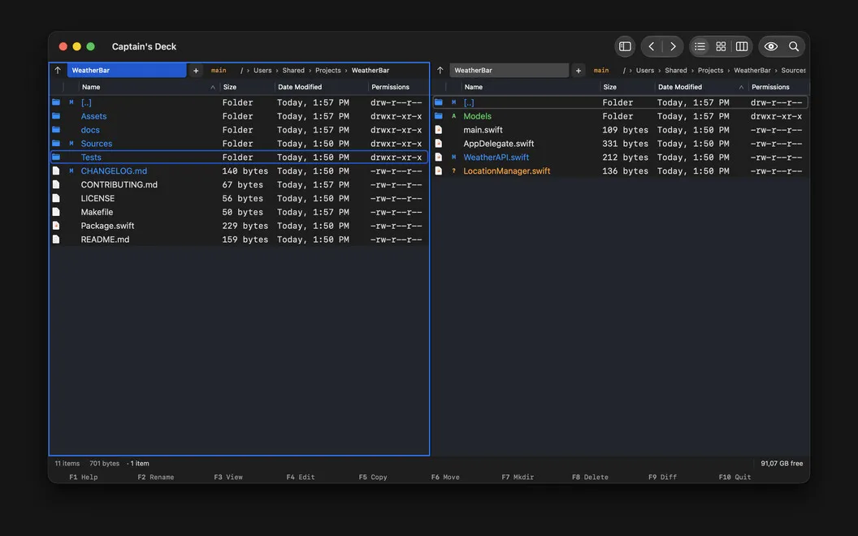Click F9 Diff function key
The width and height of the screenshot is (858, 536).
click(x=662, y=477)
